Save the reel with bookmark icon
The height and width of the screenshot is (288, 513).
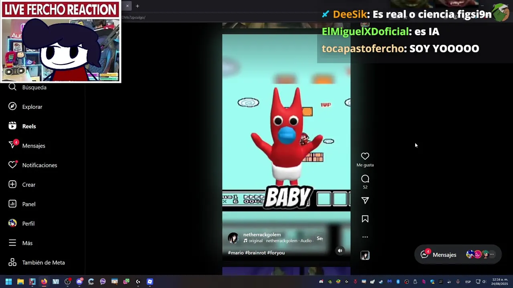point(365,219)
